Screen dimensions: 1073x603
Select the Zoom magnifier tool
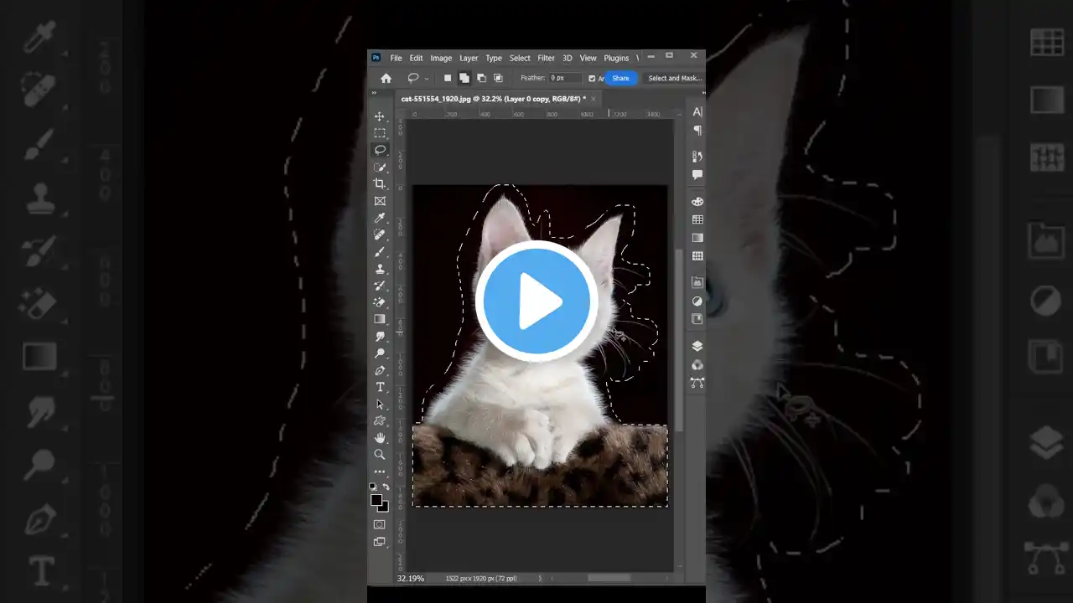380,454
